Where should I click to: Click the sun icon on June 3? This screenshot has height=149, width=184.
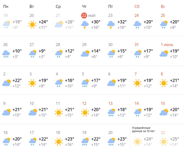33,83
